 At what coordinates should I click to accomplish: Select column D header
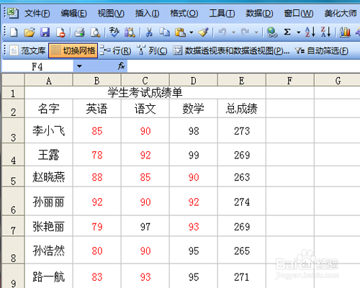pos(194,81)
